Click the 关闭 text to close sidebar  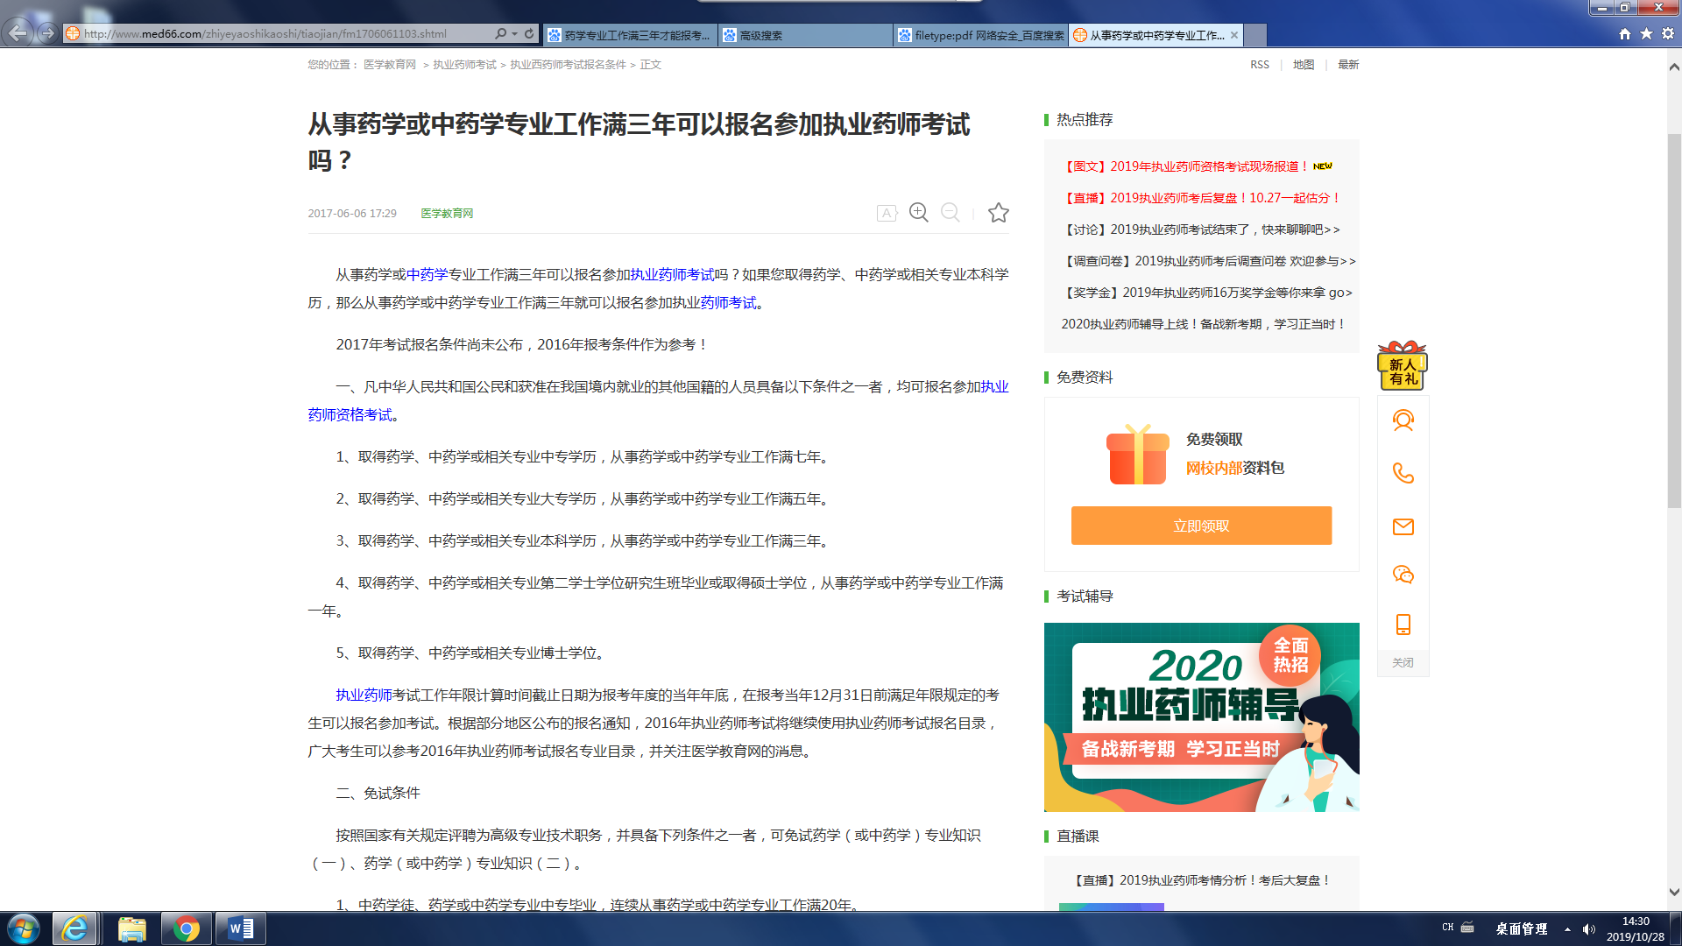coord(1403,662)
